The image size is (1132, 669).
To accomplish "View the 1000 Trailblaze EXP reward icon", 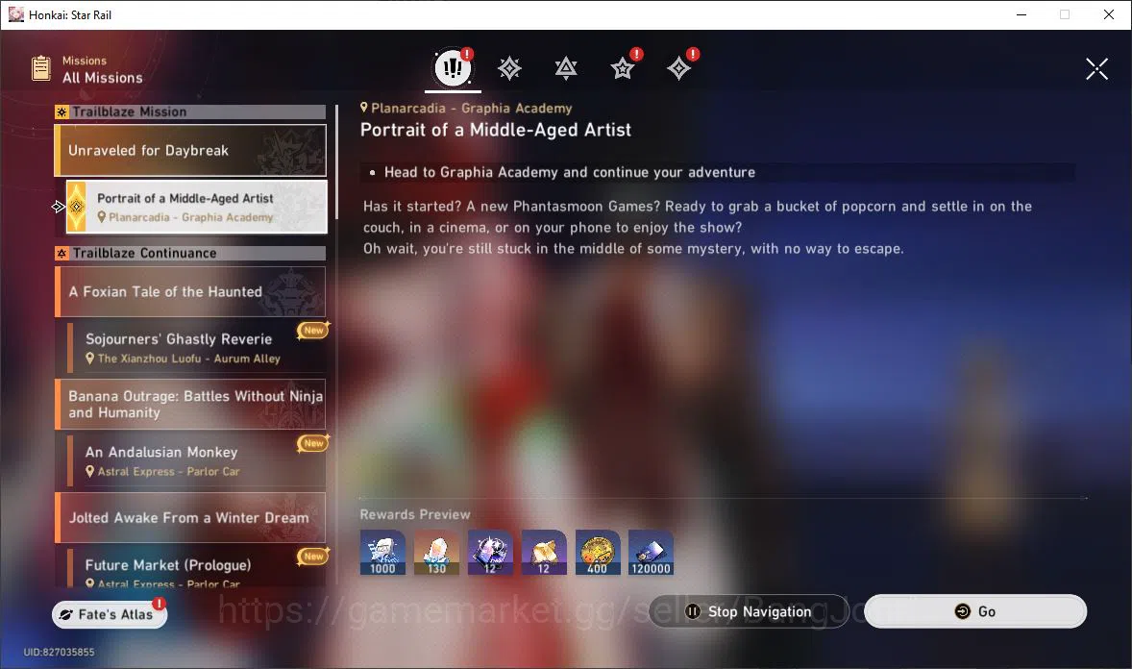I will click(x=382, y=553).
